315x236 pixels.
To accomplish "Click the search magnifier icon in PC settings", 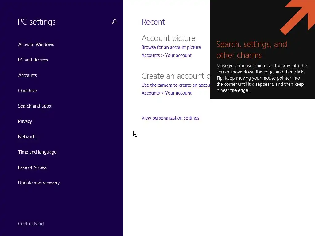I will click(x=114, y=22).
